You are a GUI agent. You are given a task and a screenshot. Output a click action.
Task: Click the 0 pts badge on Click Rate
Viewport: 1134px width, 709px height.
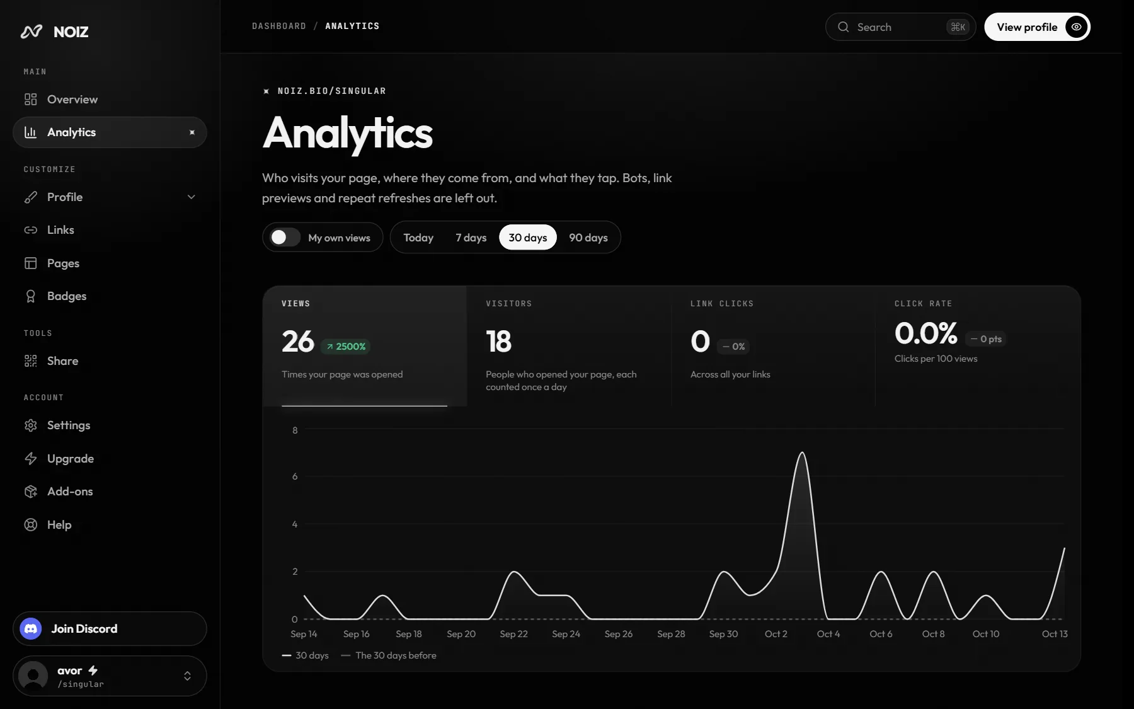click(x=986, y=339)
